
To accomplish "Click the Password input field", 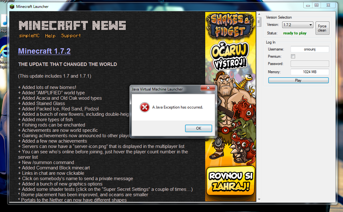I will 310,64.
